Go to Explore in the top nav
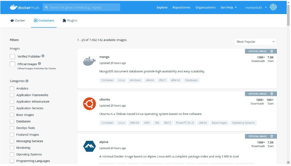The height and width of the screenshot is (166, 291). pyautogui.click(x=162, y=8)
